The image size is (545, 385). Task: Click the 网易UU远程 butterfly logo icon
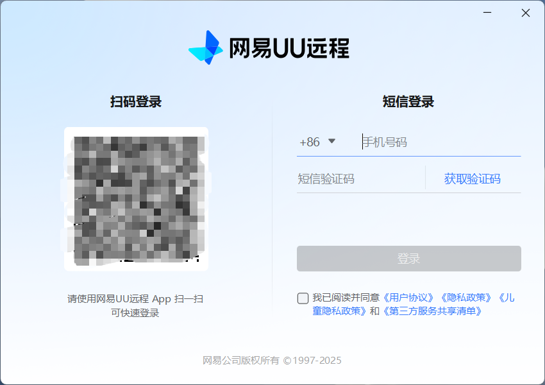(206, 47)
